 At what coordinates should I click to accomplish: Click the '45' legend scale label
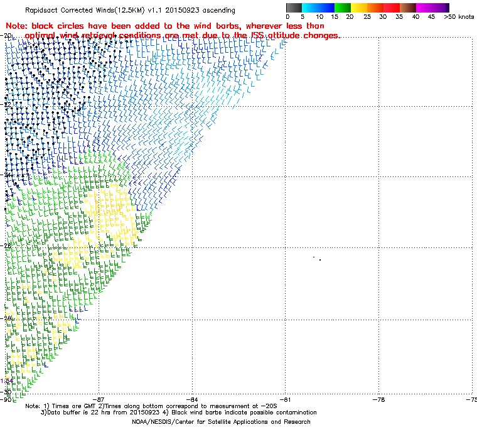431,17
